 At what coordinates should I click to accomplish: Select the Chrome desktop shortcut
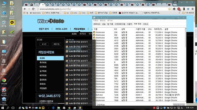(4, 81)
